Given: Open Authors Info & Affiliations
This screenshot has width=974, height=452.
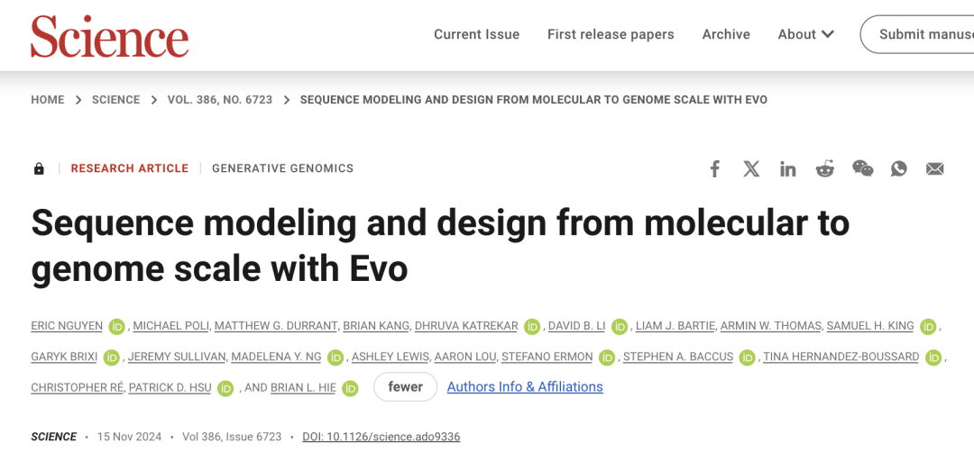Looking at the screenshot, I should tap(525, 387).
